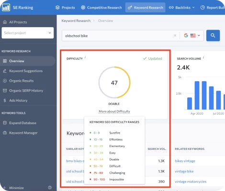Viewport: 225px width, 191px height.
Task: Click the 55 - 74 Difficult range row
Action: [114, 166]
